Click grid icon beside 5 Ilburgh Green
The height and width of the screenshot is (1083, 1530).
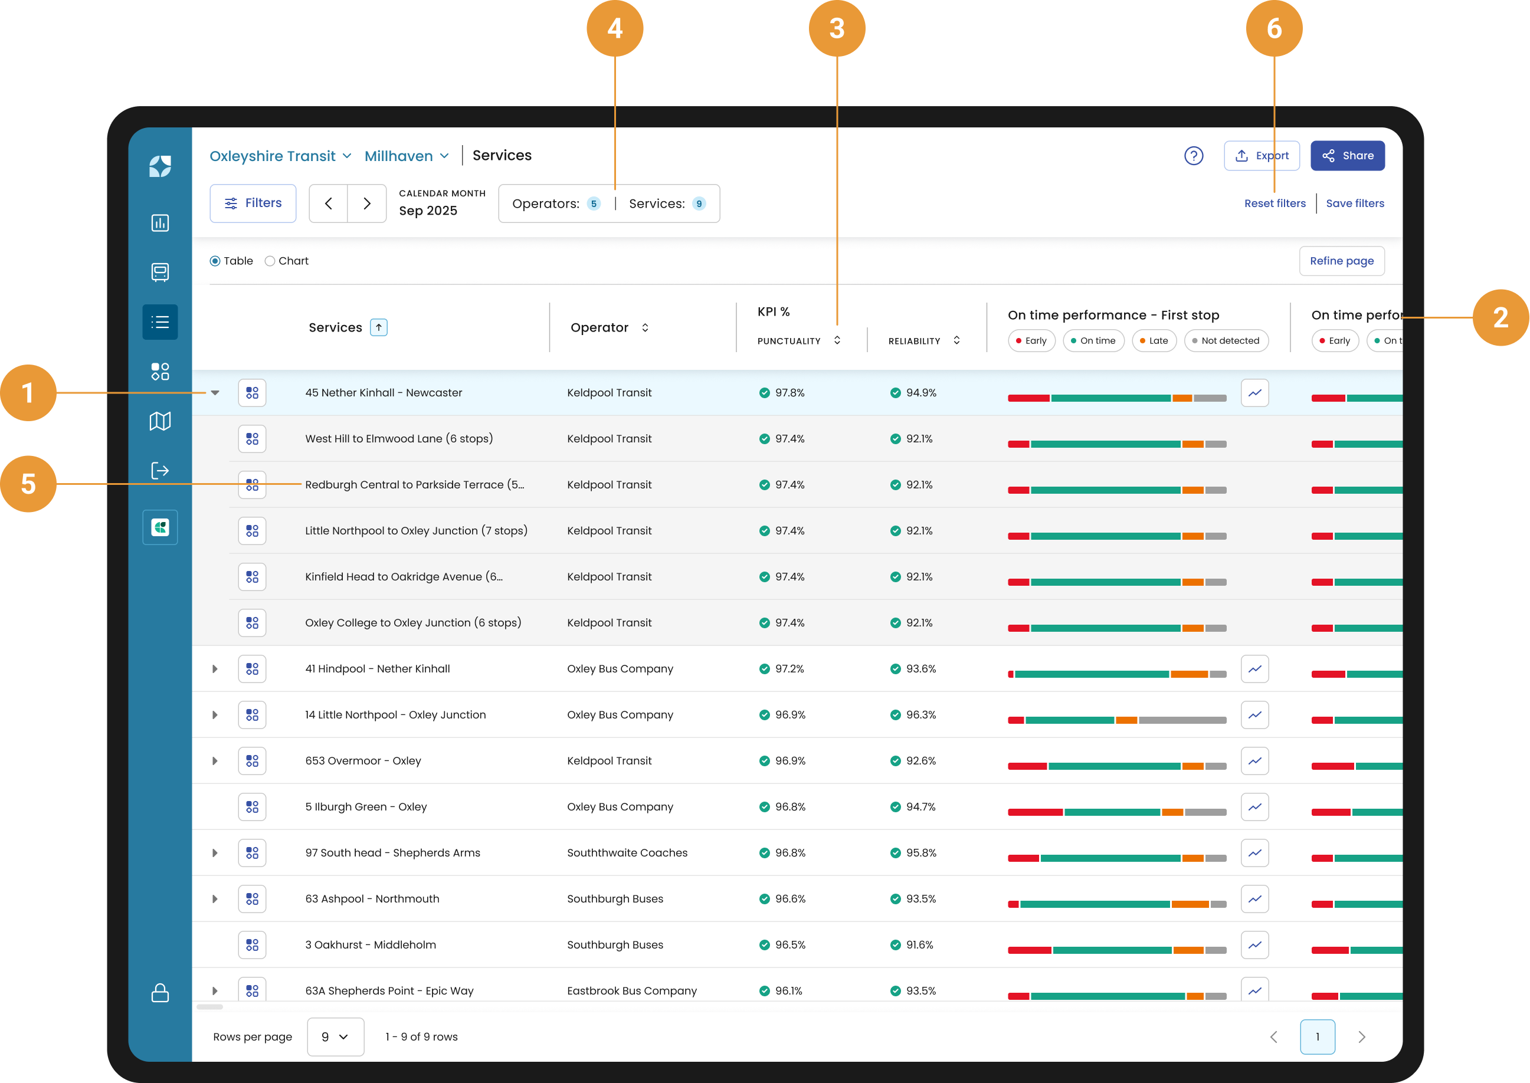point(252,807)
